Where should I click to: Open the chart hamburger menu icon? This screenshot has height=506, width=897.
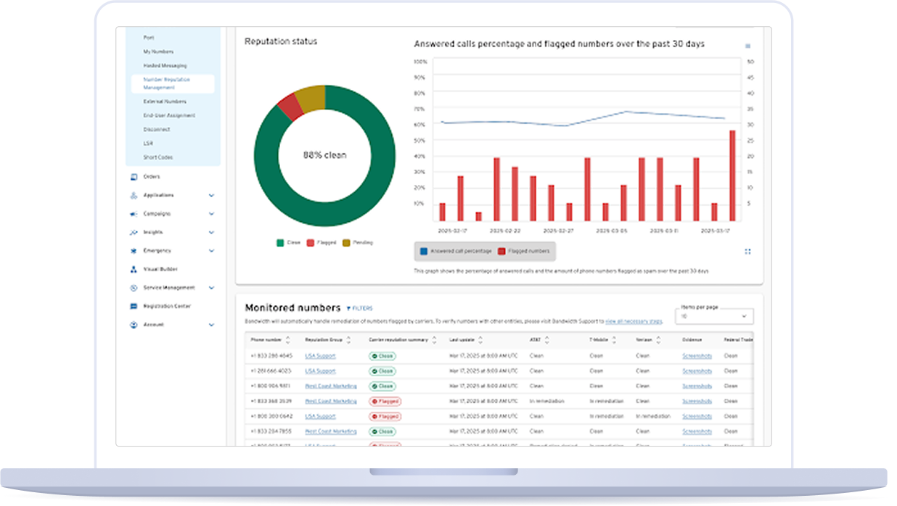click(747, 46)
